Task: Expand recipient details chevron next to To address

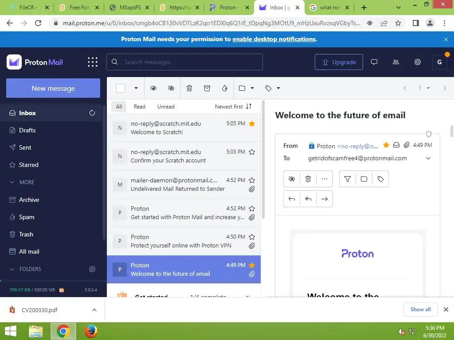Action: (x=428, y=158)
